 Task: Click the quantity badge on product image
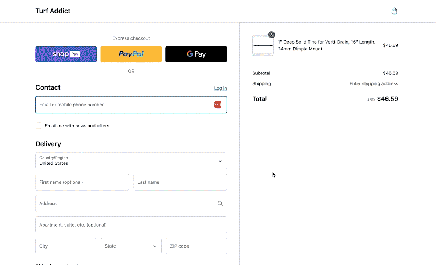tap(271, 35)
